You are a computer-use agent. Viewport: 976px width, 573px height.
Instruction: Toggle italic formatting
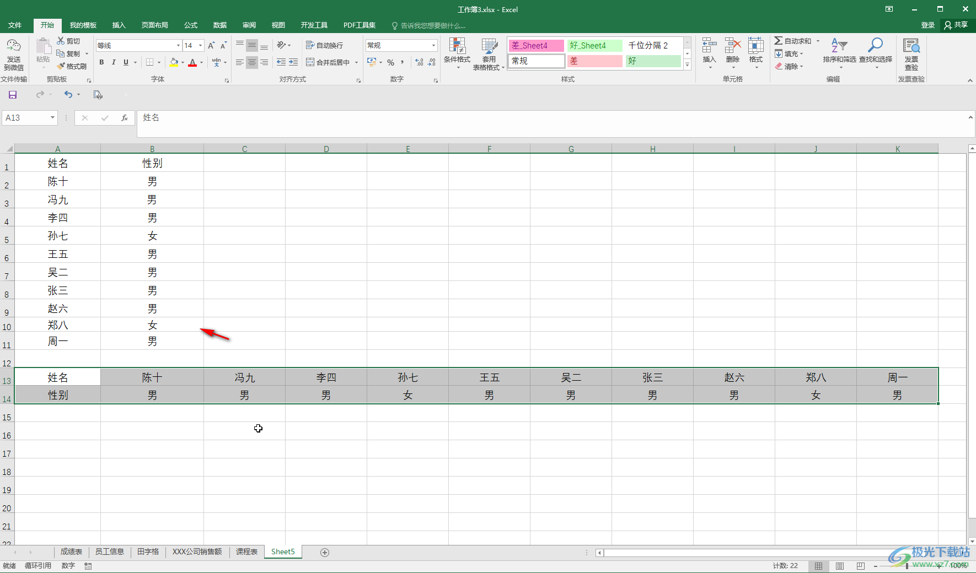(114, 62)
